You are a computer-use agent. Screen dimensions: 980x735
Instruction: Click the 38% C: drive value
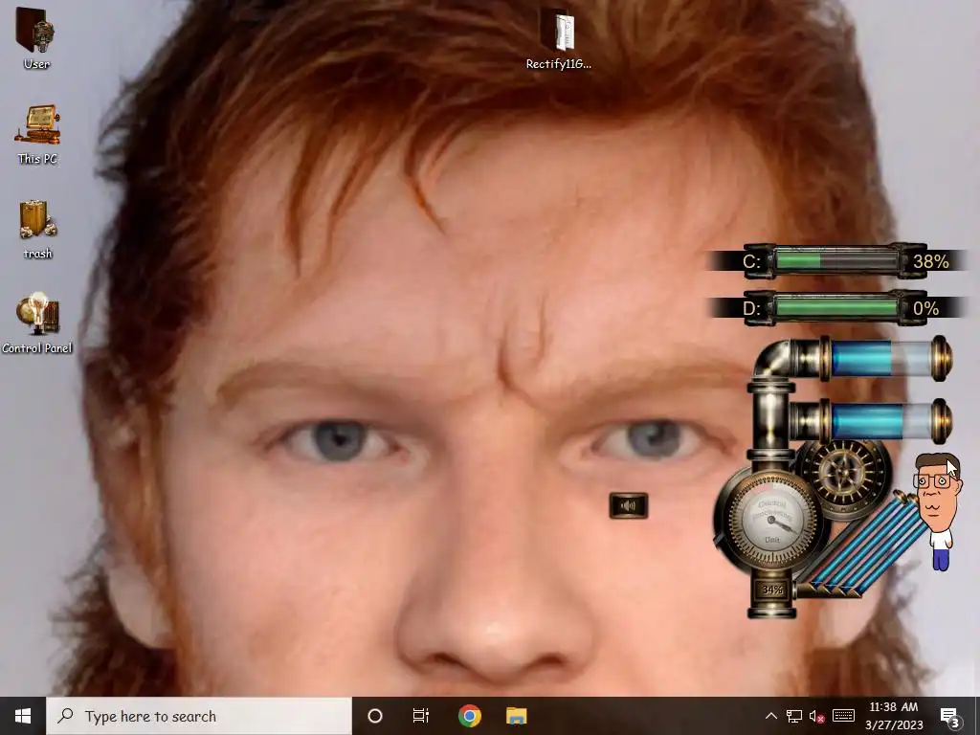930,261
